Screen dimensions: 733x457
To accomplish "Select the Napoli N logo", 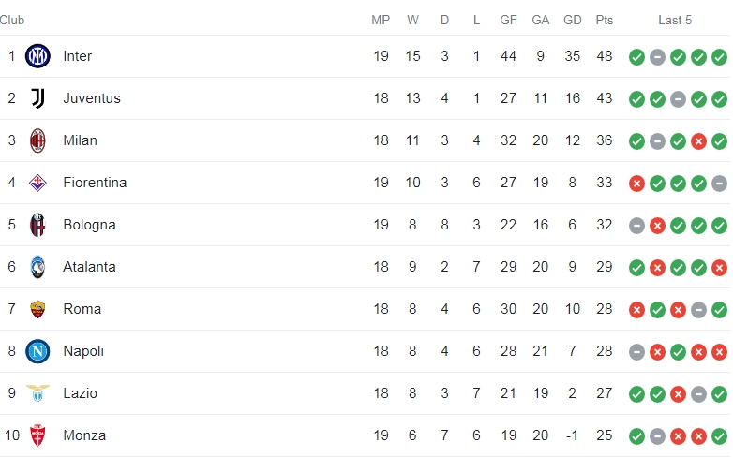I will (x=37, y=351).
